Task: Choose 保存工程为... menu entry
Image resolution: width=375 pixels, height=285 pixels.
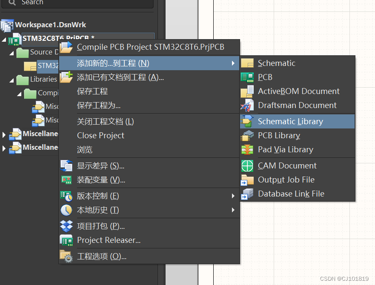Action: [149, 105]
